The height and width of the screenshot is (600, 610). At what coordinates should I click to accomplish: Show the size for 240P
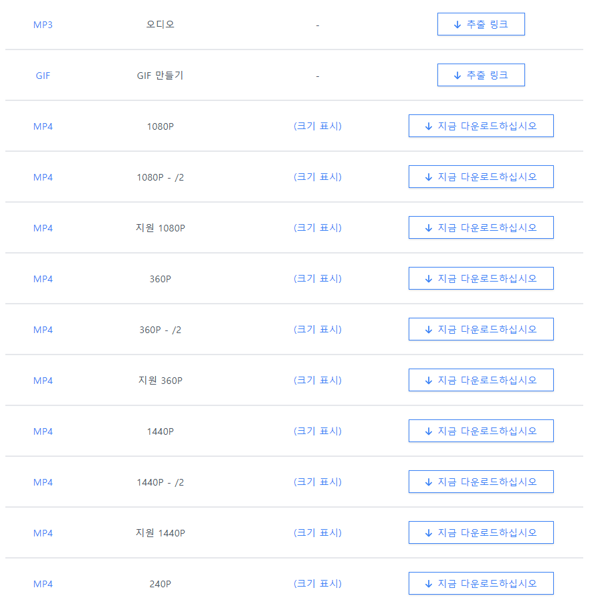point(318,584)
